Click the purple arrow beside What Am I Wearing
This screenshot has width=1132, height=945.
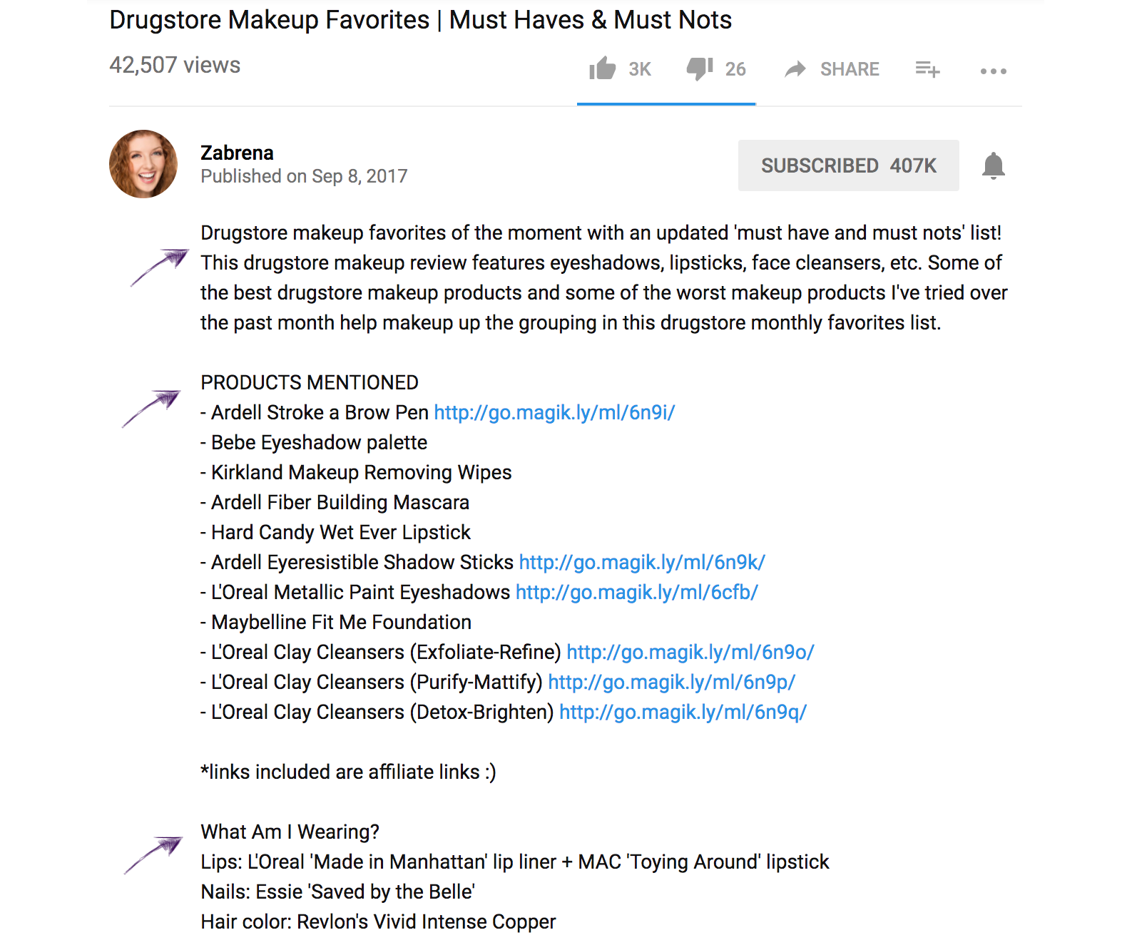coord(153,855)
